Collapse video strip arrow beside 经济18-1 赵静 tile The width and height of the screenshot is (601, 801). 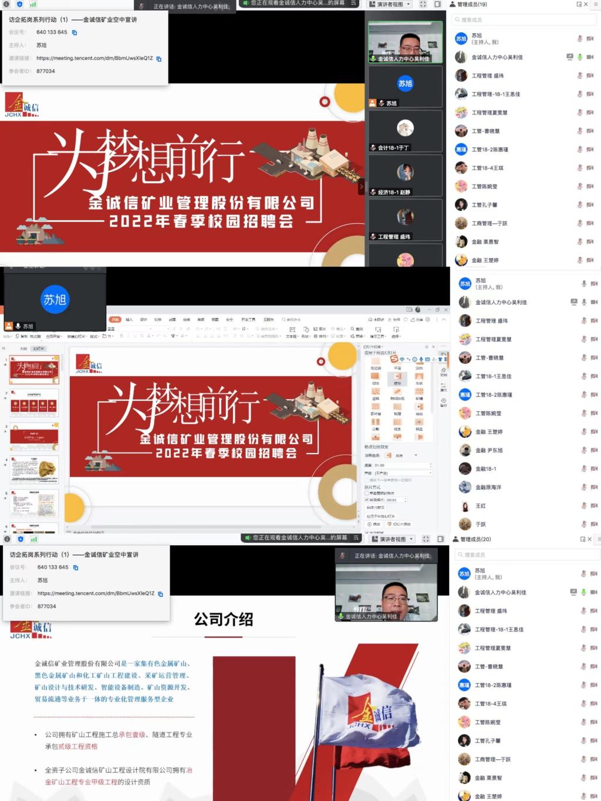[361, 187]
